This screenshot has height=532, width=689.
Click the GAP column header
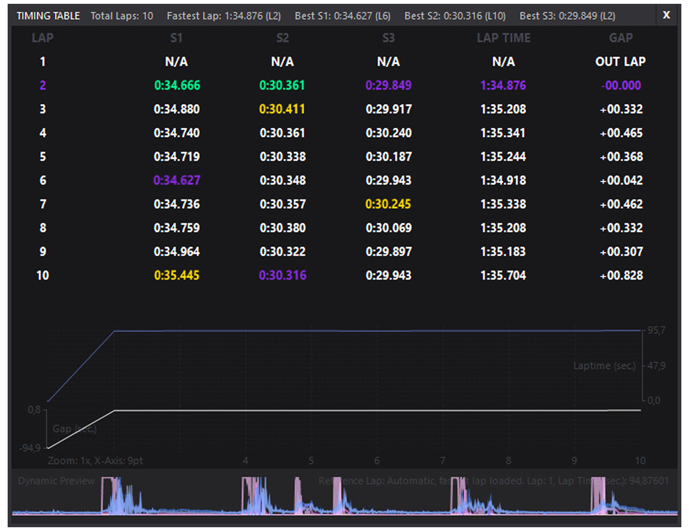click(621, 38)
